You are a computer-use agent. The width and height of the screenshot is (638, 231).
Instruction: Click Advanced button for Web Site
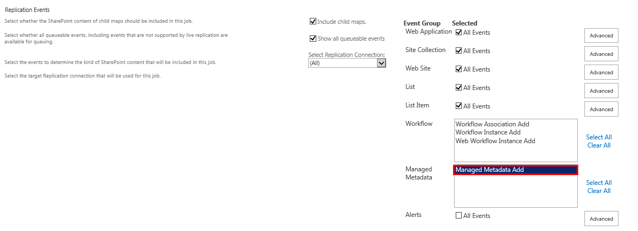tap(601, 73)
